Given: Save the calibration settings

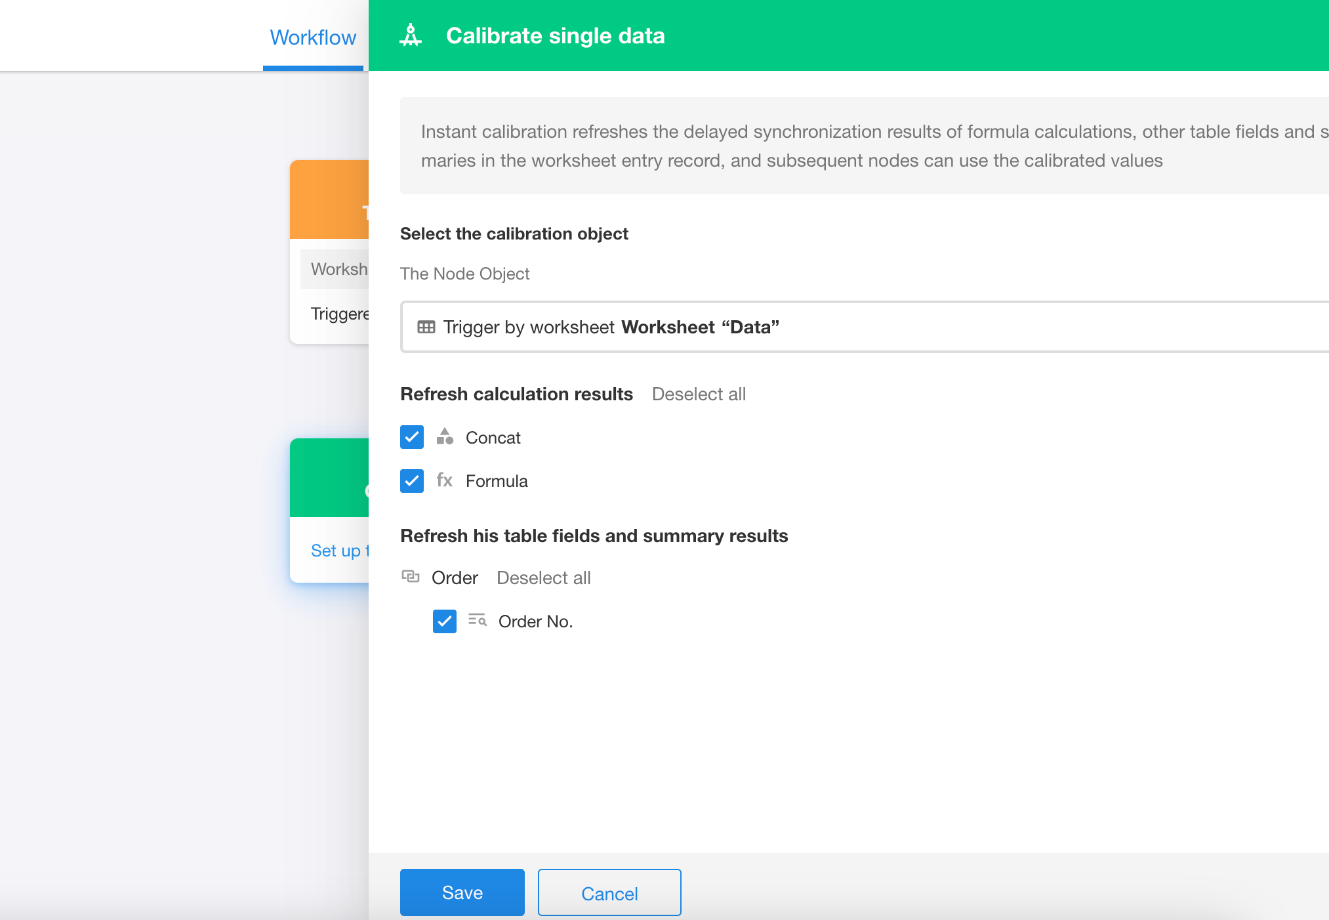Looking at the screenshot, I should click(x=462, y=892).
